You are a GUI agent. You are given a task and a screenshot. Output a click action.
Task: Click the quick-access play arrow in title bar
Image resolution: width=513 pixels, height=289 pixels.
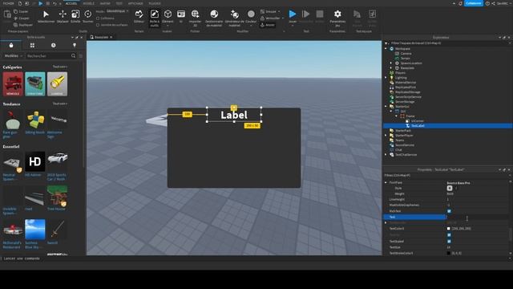(x=41, y=3)
